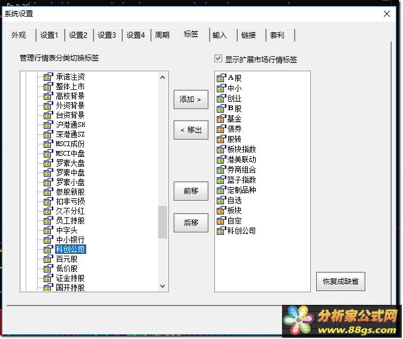The width and height of the screenshot is (403, 339).
Task: Click the icon beside 百元股
Action: (x=49, y=259)
